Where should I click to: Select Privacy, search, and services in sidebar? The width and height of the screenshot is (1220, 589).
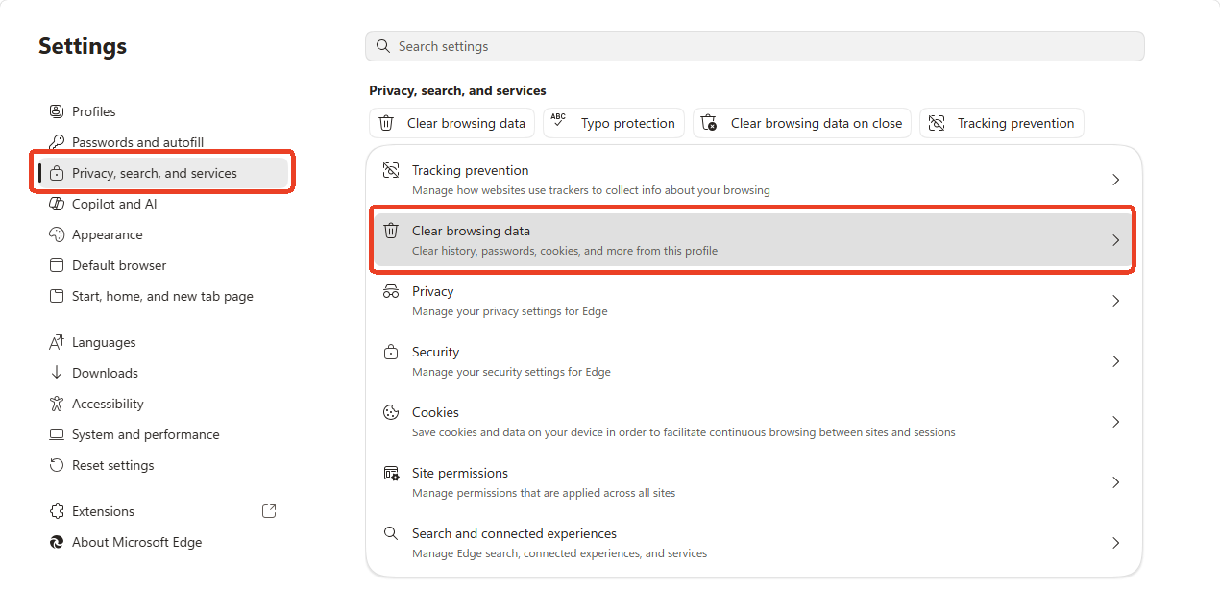coord(163,173)
